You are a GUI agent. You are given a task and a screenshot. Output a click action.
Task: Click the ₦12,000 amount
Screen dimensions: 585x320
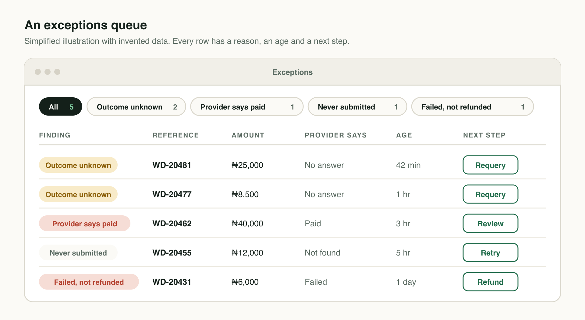(247, 253)
